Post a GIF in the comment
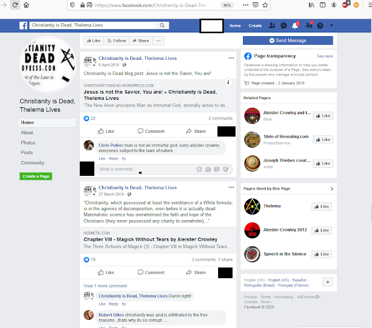 pos(217,169)
